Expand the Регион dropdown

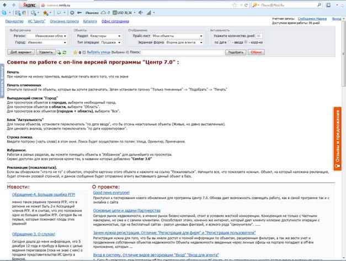tap(47, 36)
